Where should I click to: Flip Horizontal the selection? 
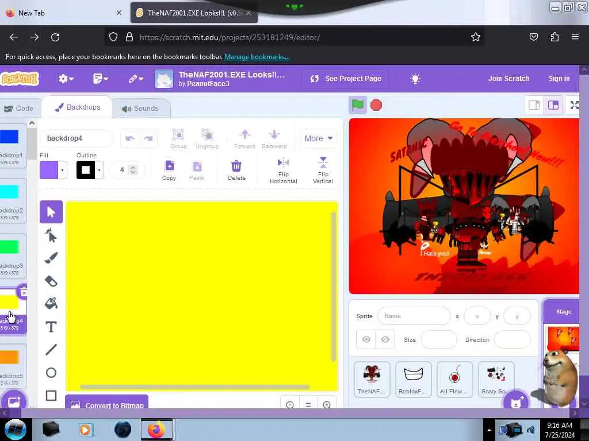tap(283, 171)
